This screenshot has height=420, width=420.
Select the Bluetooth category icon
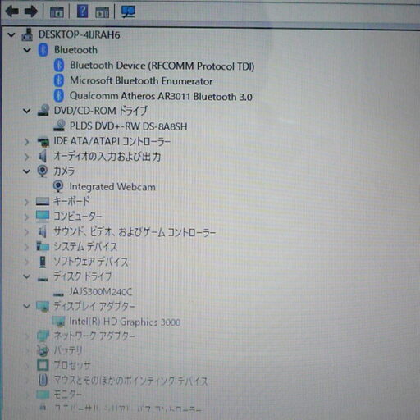[x=43, y=50]
